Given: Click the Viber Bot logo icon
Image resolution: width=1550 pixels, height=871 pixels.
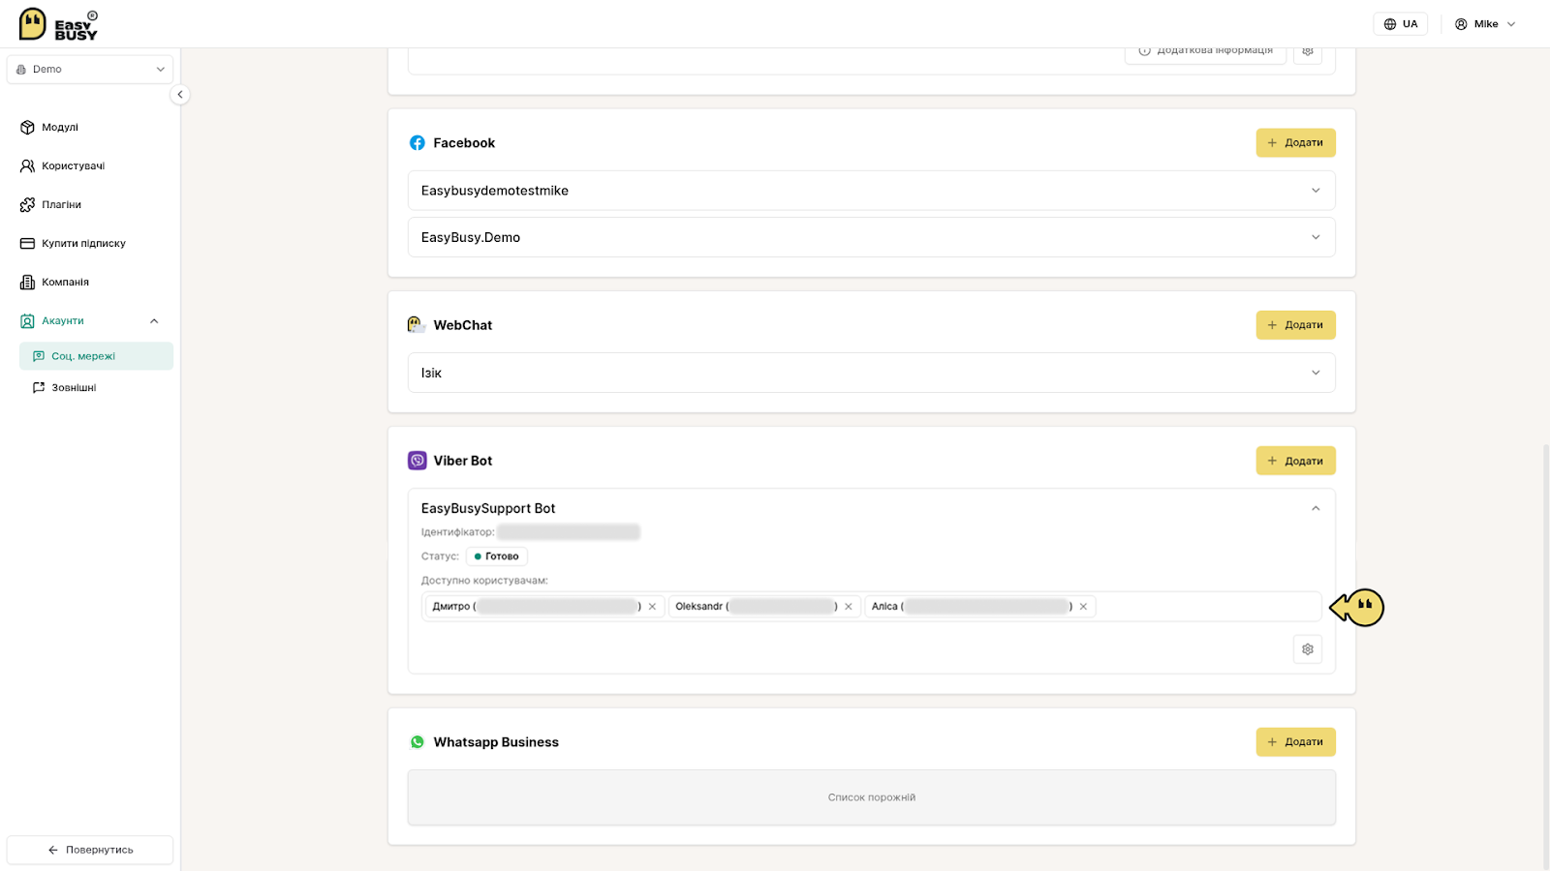Looking at the screenshot, I should click(x=418, y=461).
